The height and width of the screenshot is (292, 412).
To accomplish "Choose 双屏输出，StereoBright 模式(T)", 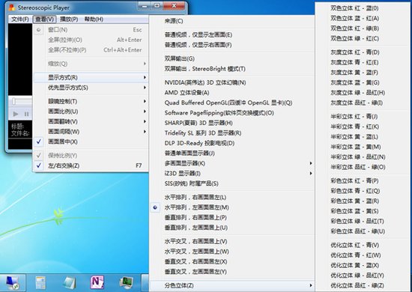I will pos(232,69).
